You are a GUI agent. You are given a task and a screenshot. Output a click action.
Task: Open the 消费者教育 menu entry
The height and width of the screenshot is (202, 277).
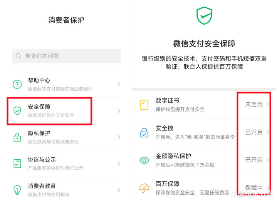pos(66,190)
